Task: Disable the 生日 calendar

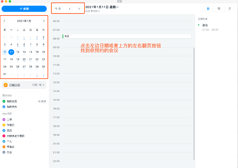Action: click(4, 152)
